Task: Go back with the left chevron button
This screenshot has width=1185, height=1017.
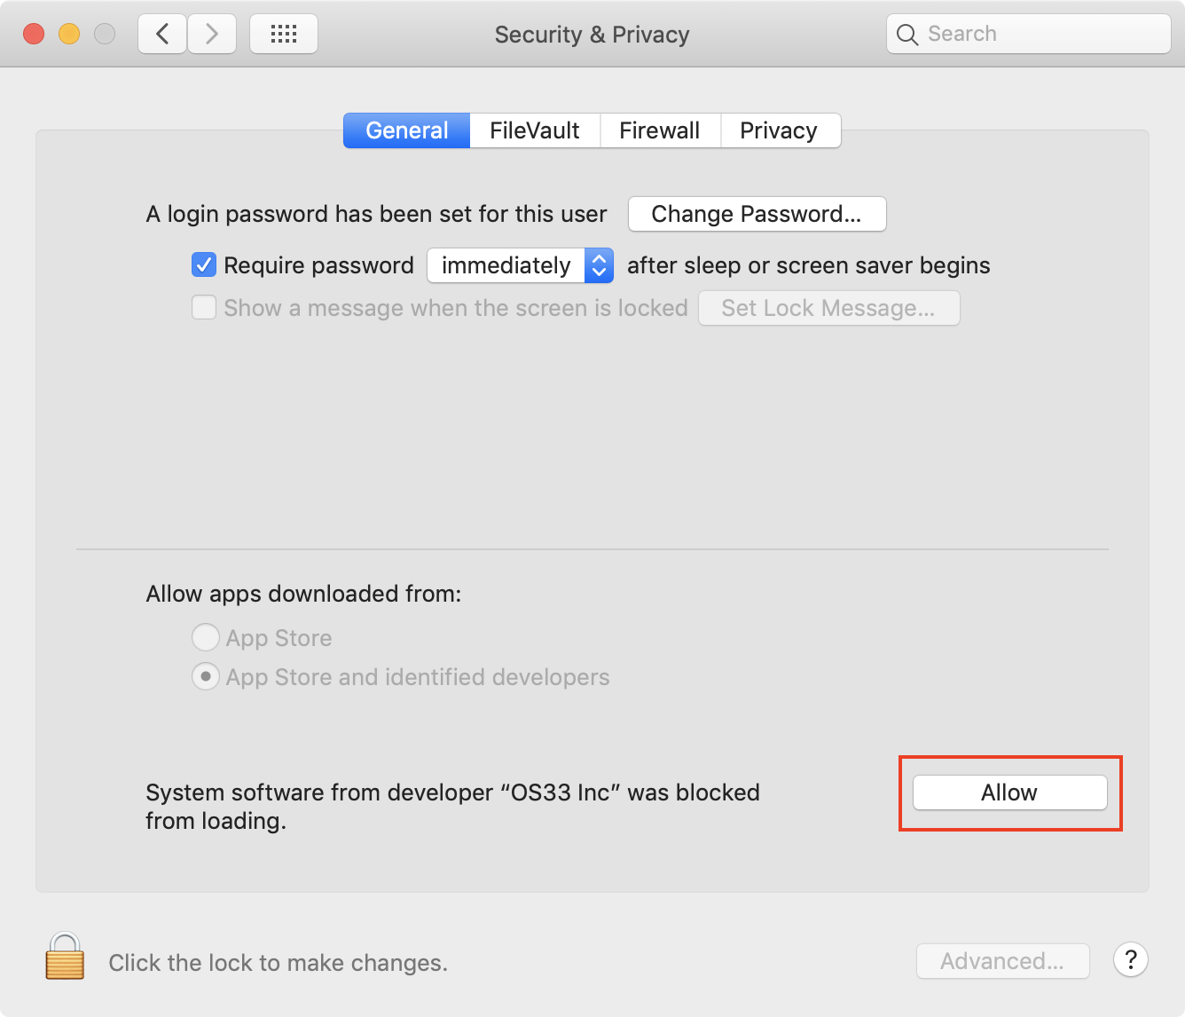Action: pyautogui.click(x=162, y=35)
